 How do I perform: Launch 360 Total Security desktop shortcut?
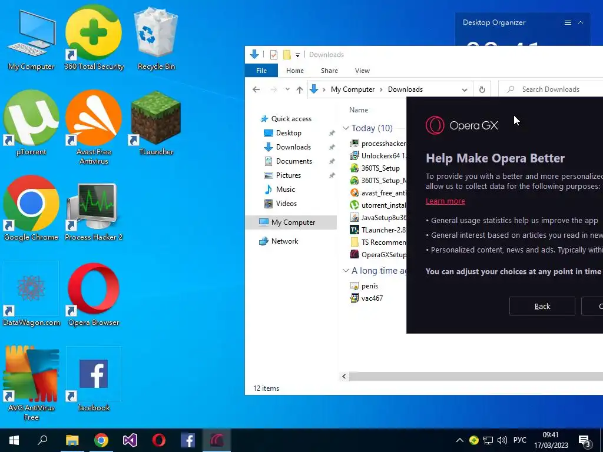(94, 38)
